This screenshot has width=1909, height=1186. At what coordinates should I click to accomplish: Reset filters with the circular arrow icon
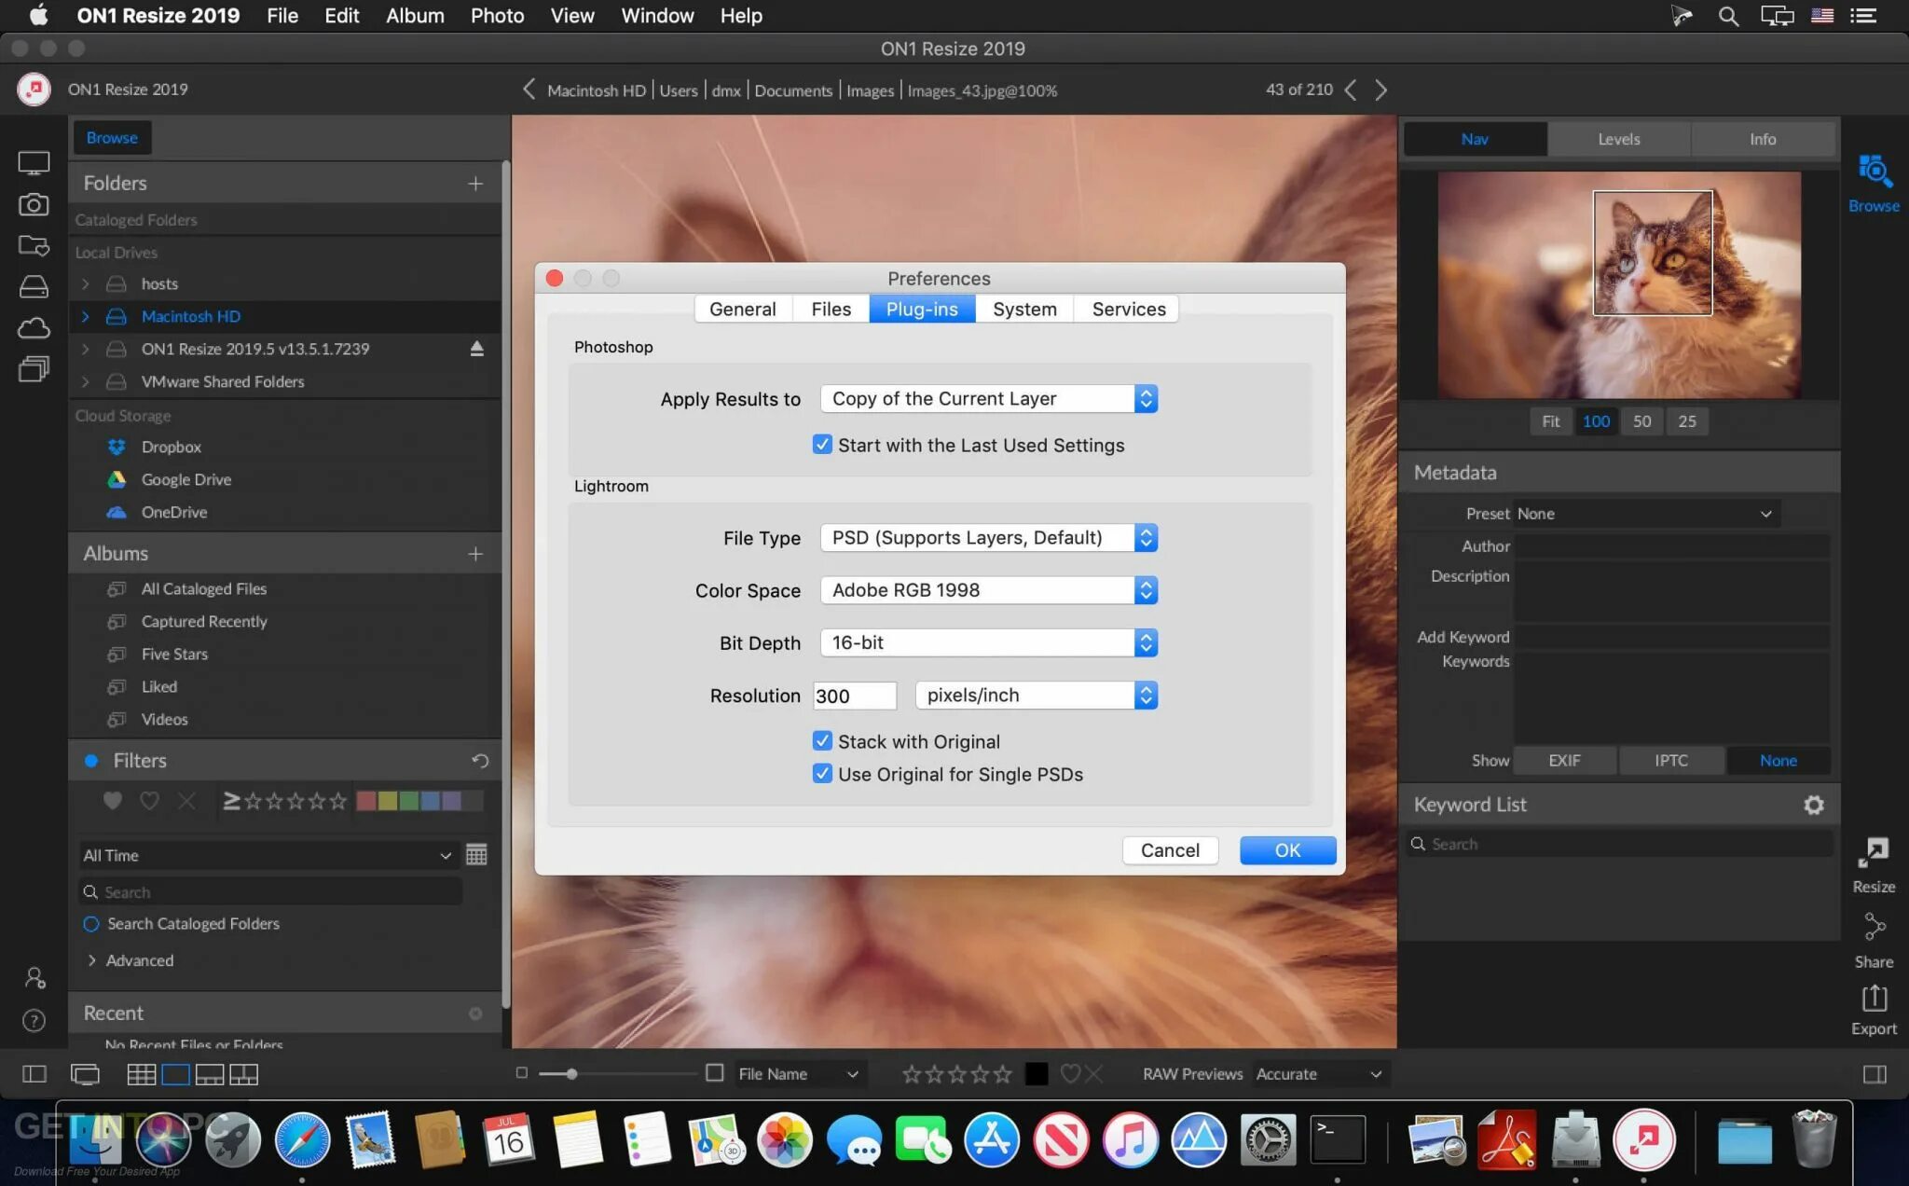(480, 761)
